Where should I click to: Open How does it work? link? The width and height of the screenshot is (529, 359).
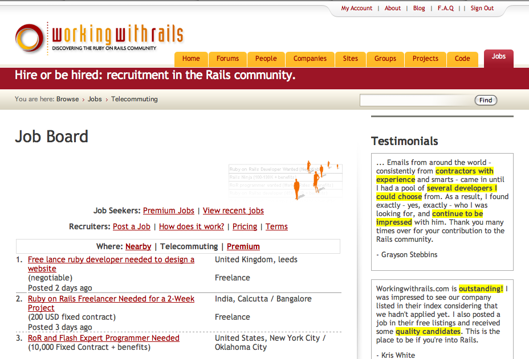click(192, 226)
